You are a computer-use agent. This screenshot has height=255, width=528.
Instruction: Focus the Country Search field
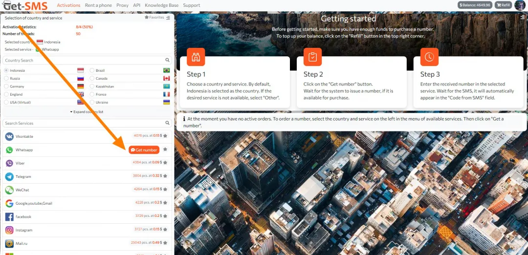click(x=87, y=60)
